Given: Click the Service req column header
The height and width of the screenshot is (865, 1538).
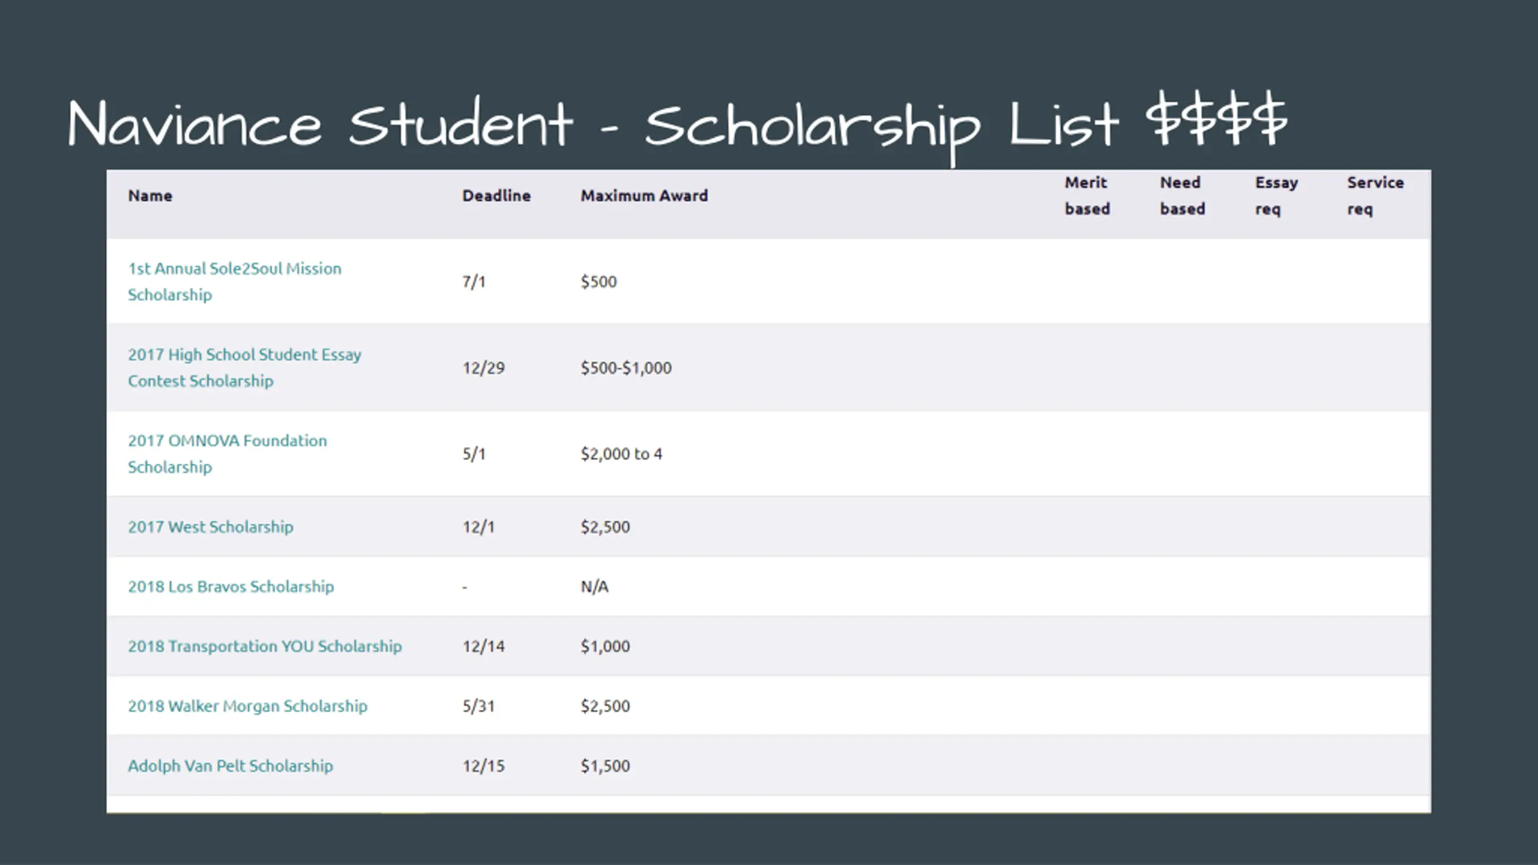Looking at the screenshot, I should [x=1375, y=196].
